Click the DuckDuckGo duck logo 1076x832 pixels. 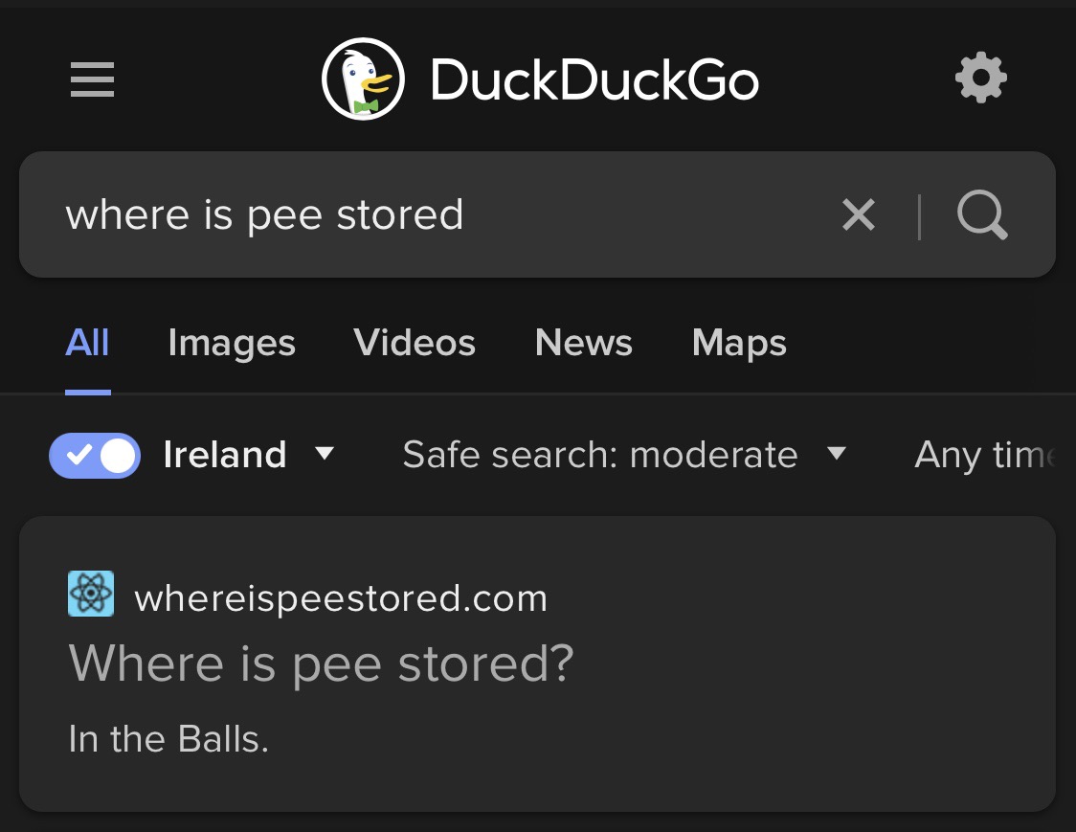[363, 79]
